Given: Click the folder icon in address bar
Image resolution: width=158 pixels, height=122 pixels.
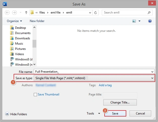Looking at the screenshot, I should click(32, 13).
